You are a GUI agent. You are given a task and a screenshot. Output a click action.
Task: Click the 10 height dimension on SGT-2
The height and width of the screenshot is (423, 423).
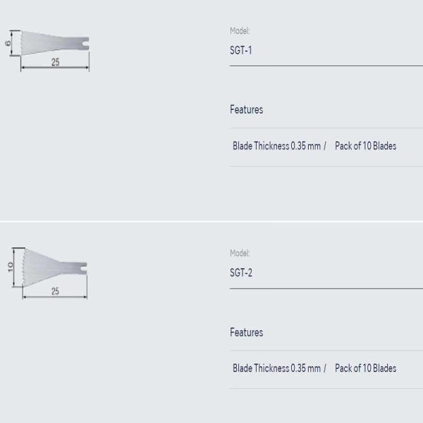pos(11,267)
